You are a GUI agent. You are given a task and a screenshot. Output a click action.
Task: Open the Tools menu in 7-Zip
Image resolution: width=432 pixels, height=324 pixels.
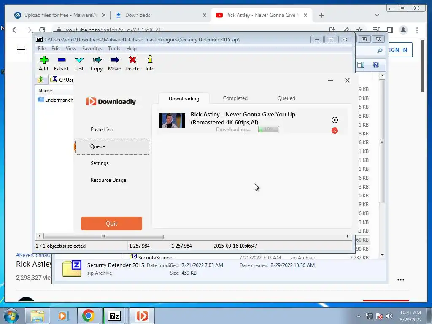tap(114, 49)
